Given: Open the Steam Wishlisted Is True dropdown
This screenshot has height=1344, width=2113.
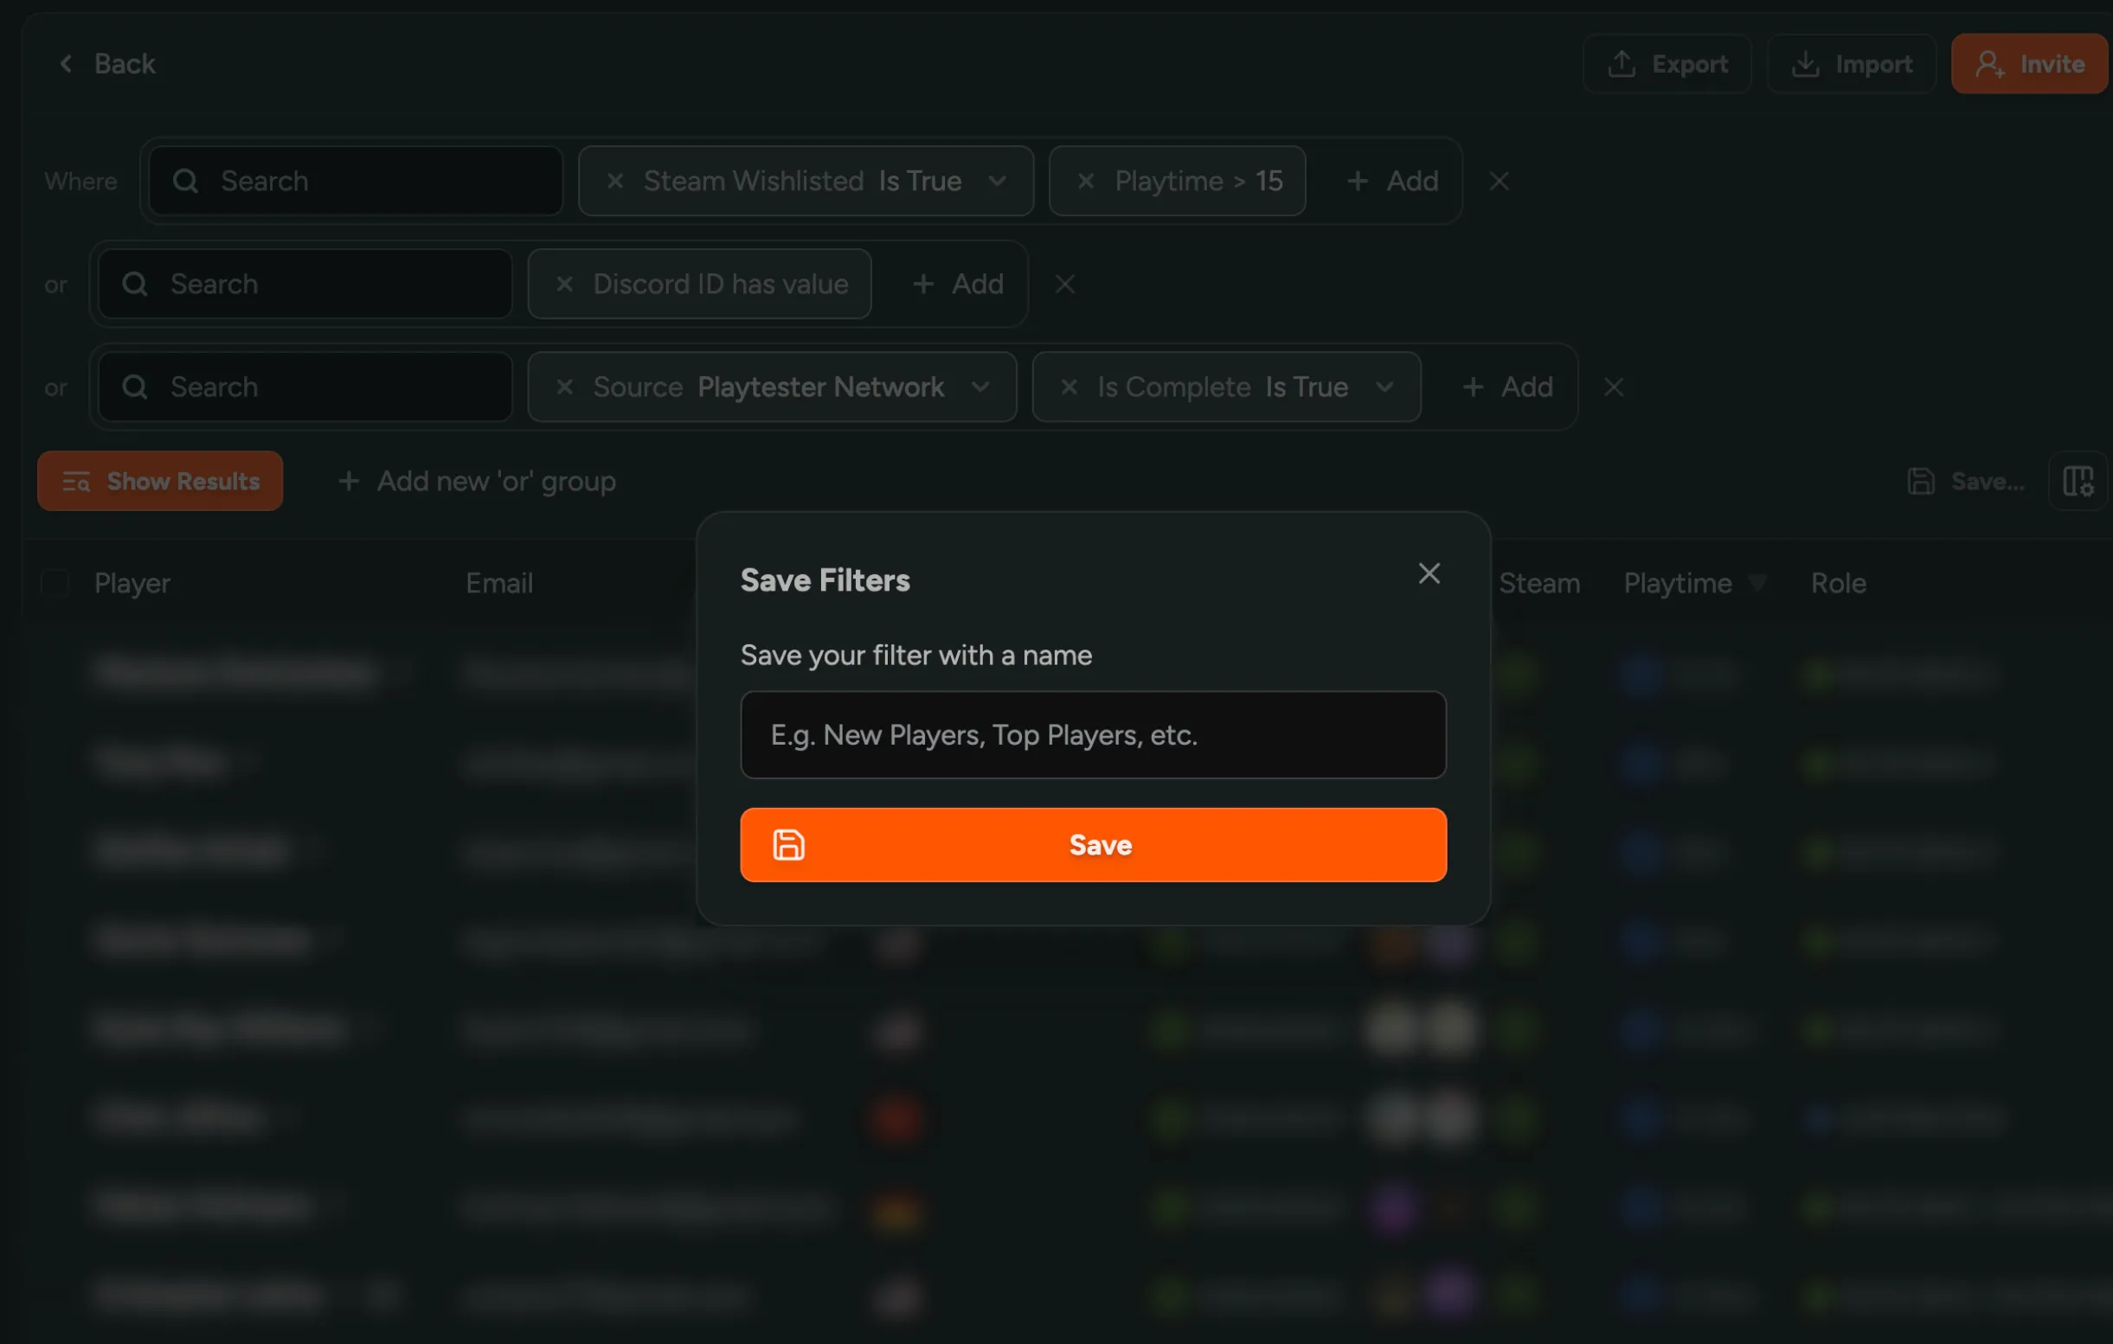Looking at the screenshot, I should 999,181.
